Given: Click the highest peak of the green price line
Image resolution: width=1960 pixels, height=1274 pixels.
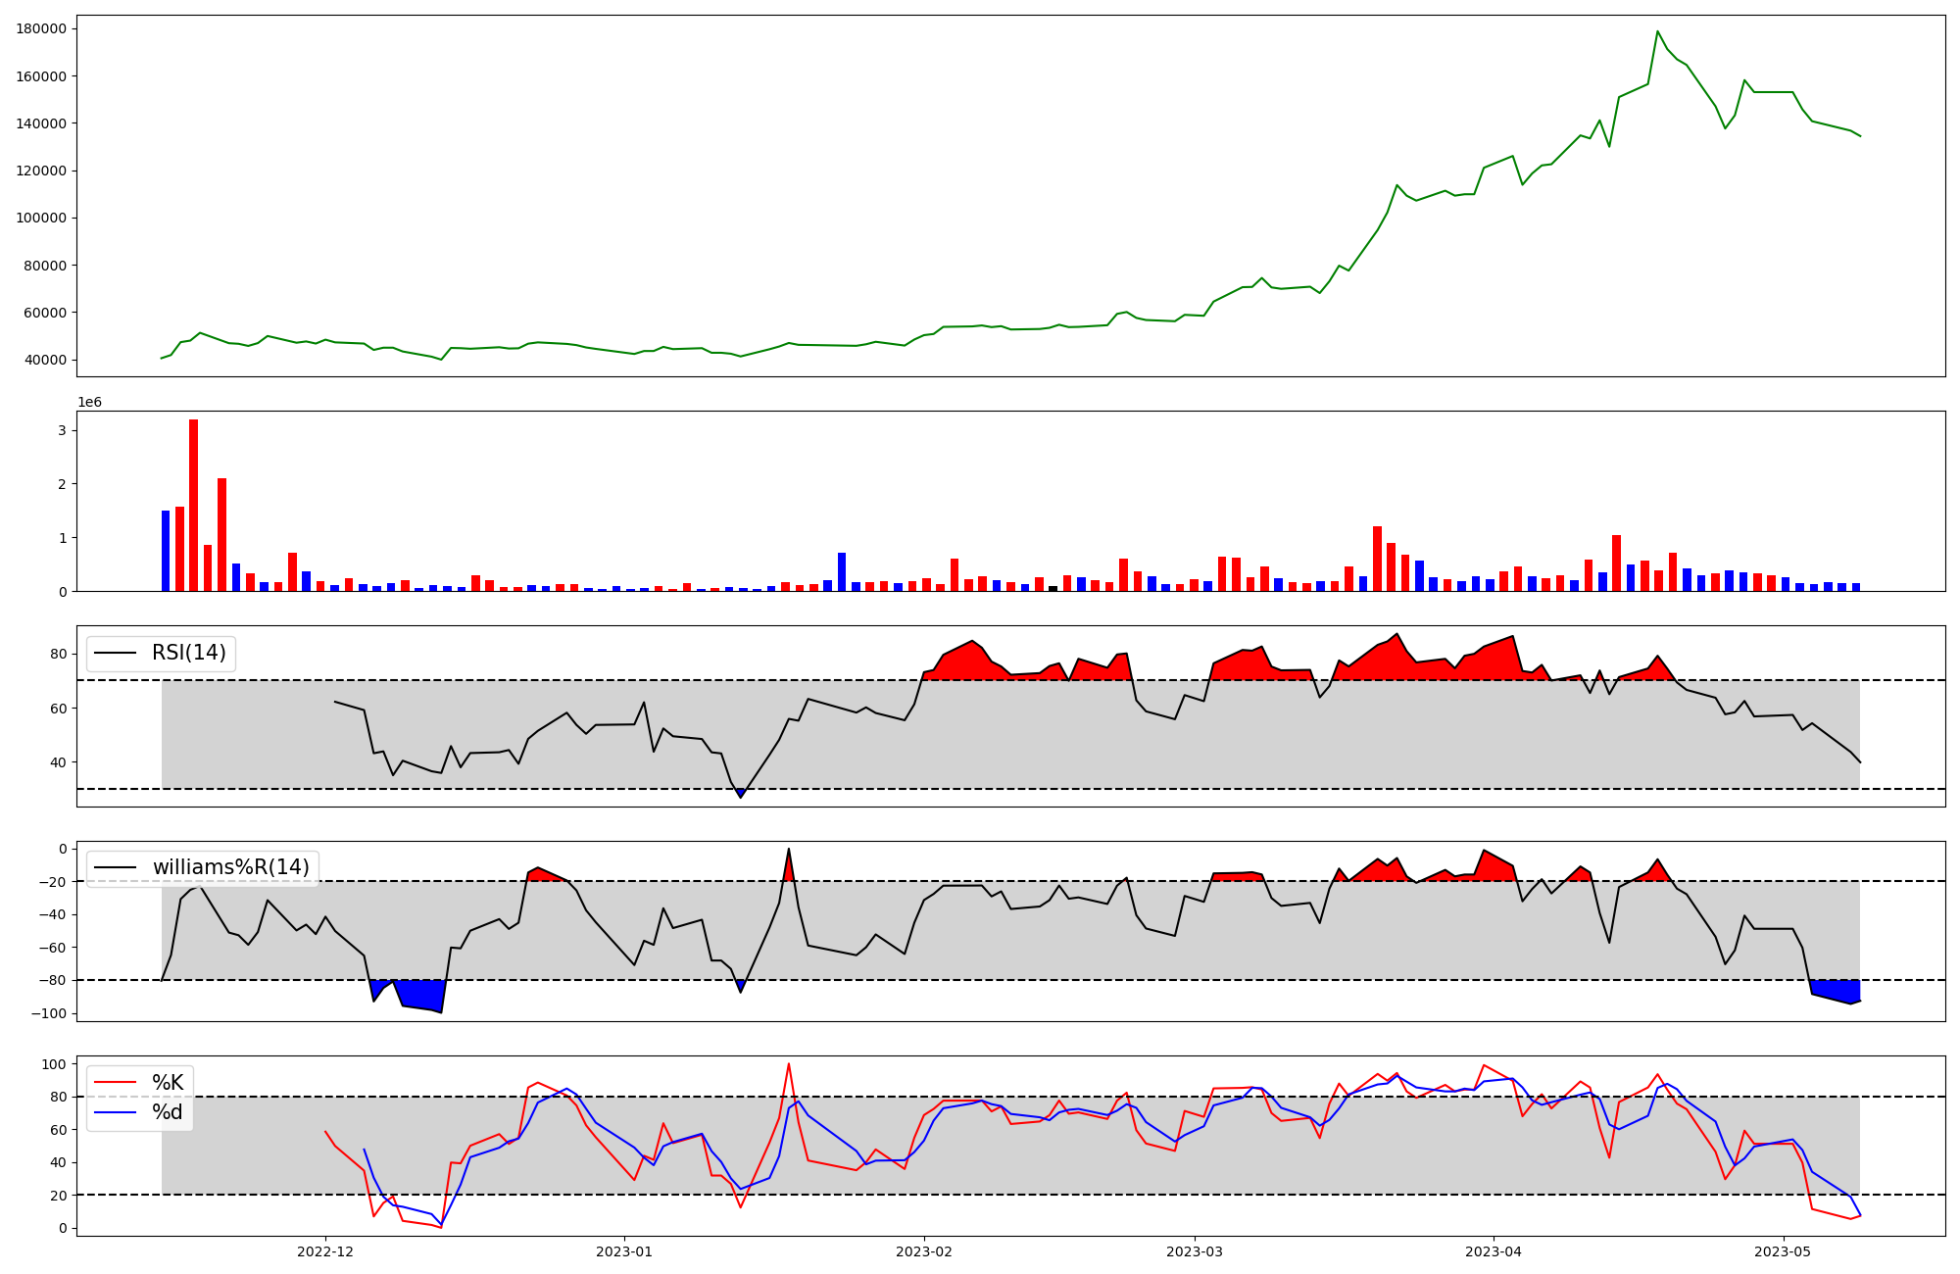Looking at the screenshot, I should [x=1658, y=32].
